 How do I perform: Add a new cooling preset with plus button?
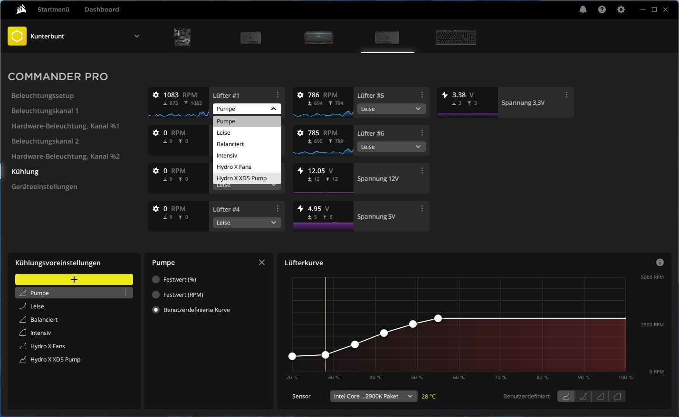pos(74,279)
